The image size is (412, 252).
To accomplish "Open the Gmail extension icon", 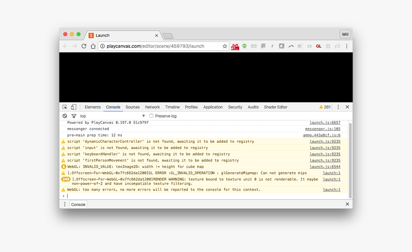I will (x=235, y=46).
